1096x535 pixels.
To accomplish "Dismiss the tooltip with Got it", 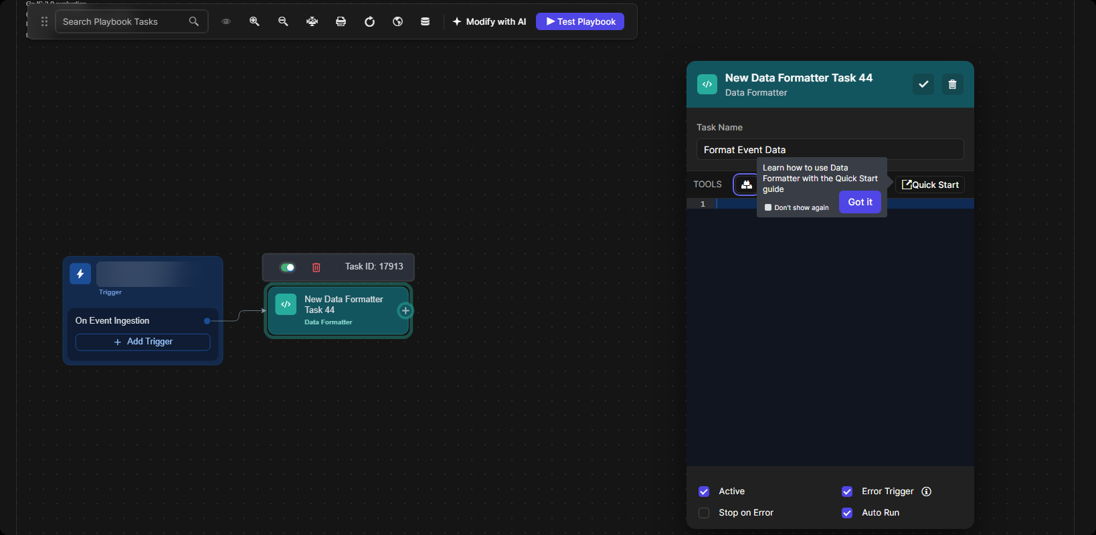I will (860, 202).
